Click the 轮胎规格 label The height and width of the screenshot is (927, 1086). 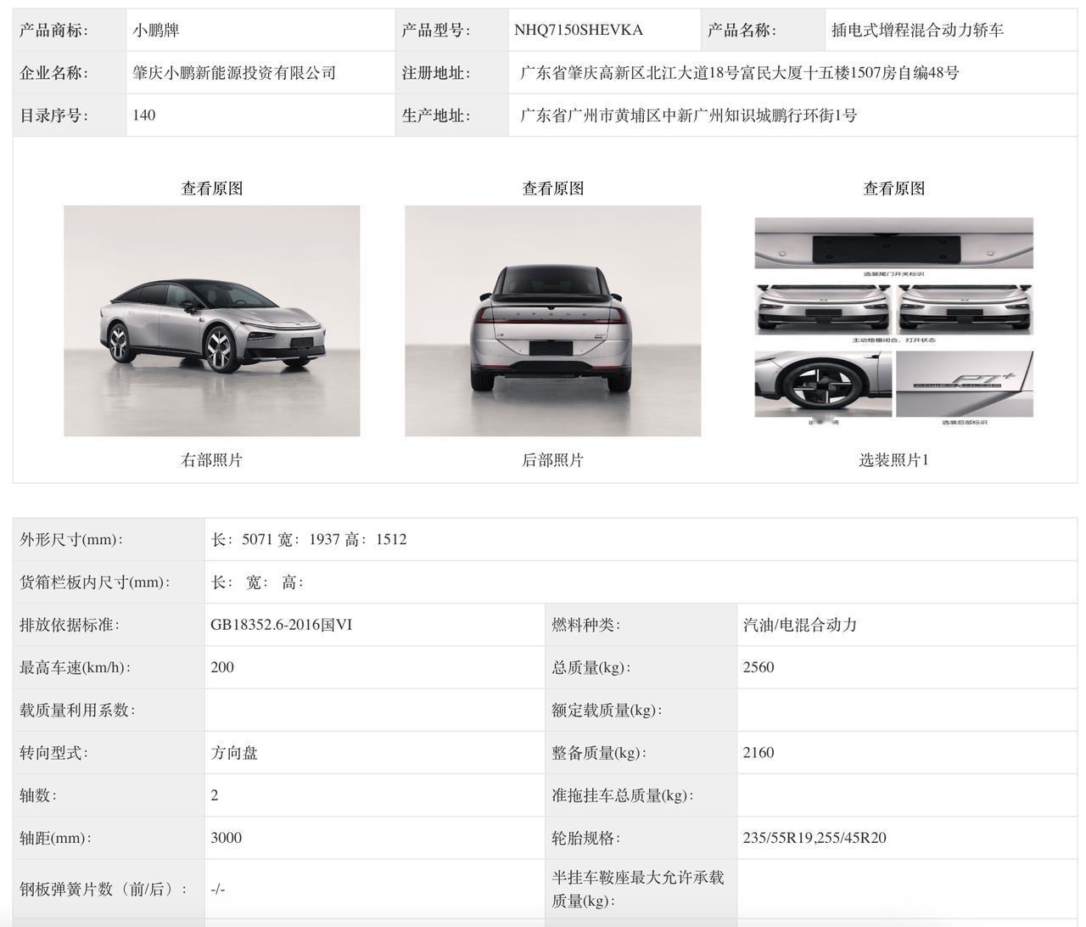click(x=587, y=838)
